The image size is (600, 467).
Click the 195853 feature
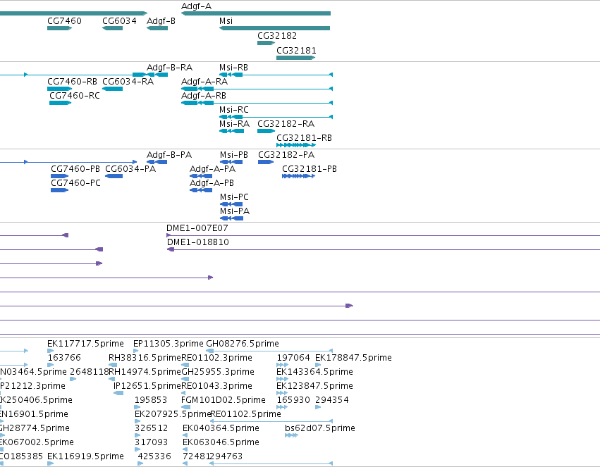tap(137, 407)
